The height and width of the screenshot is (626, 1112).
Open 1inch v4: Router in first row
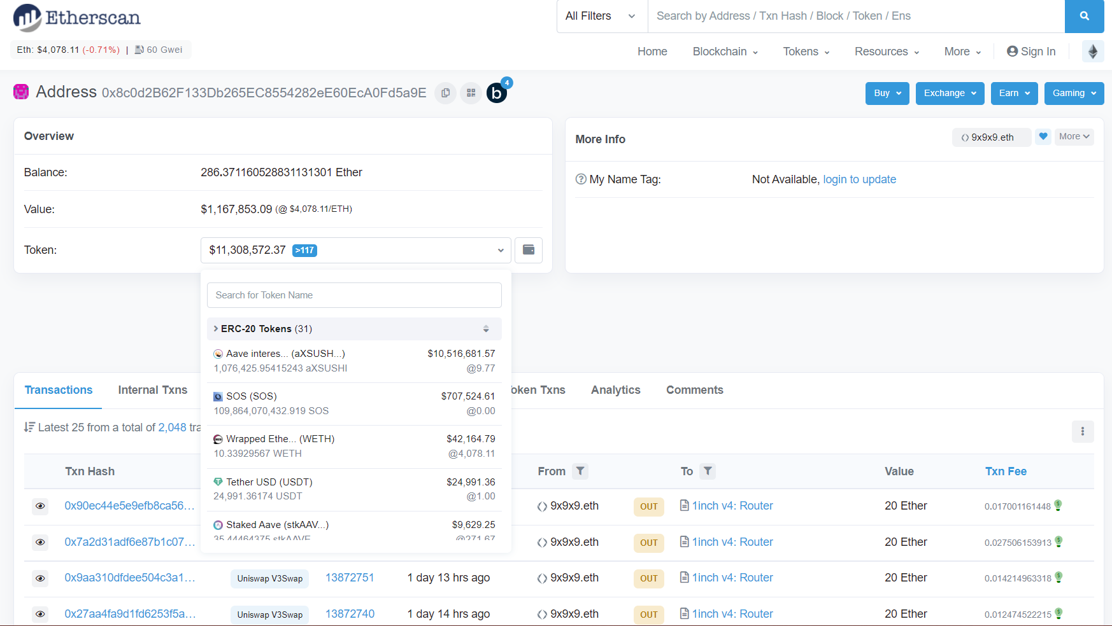pos(732,506)
